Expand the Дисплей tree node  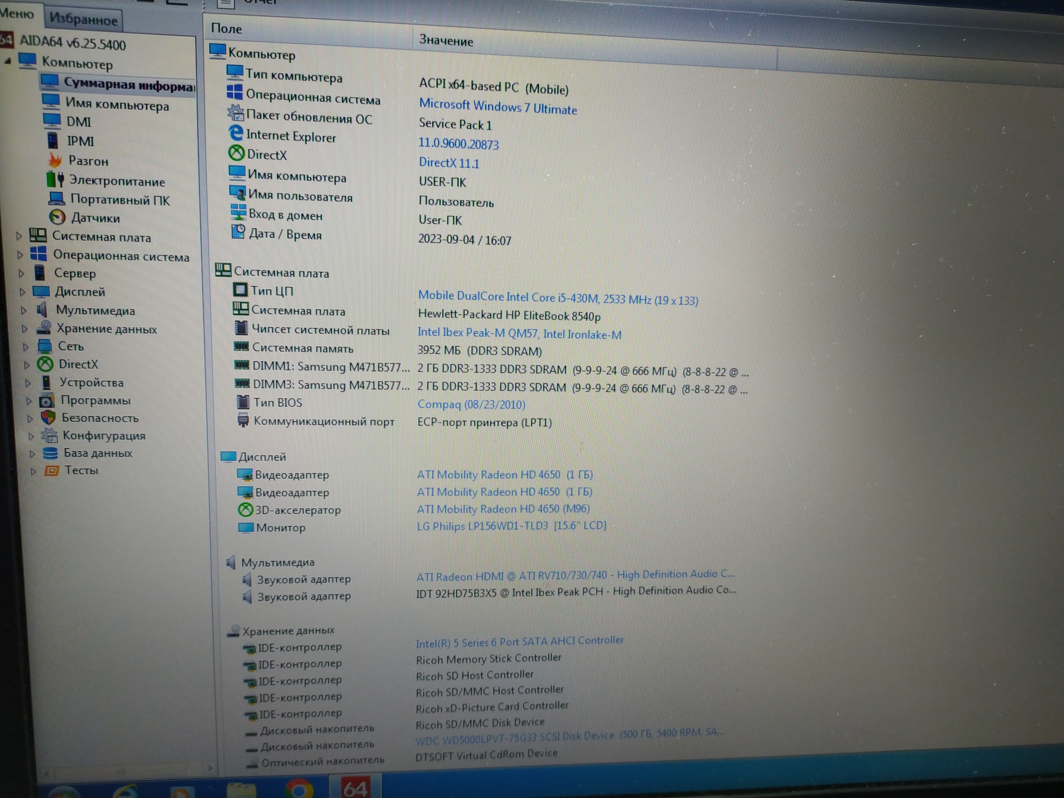[x=22, y=291]
